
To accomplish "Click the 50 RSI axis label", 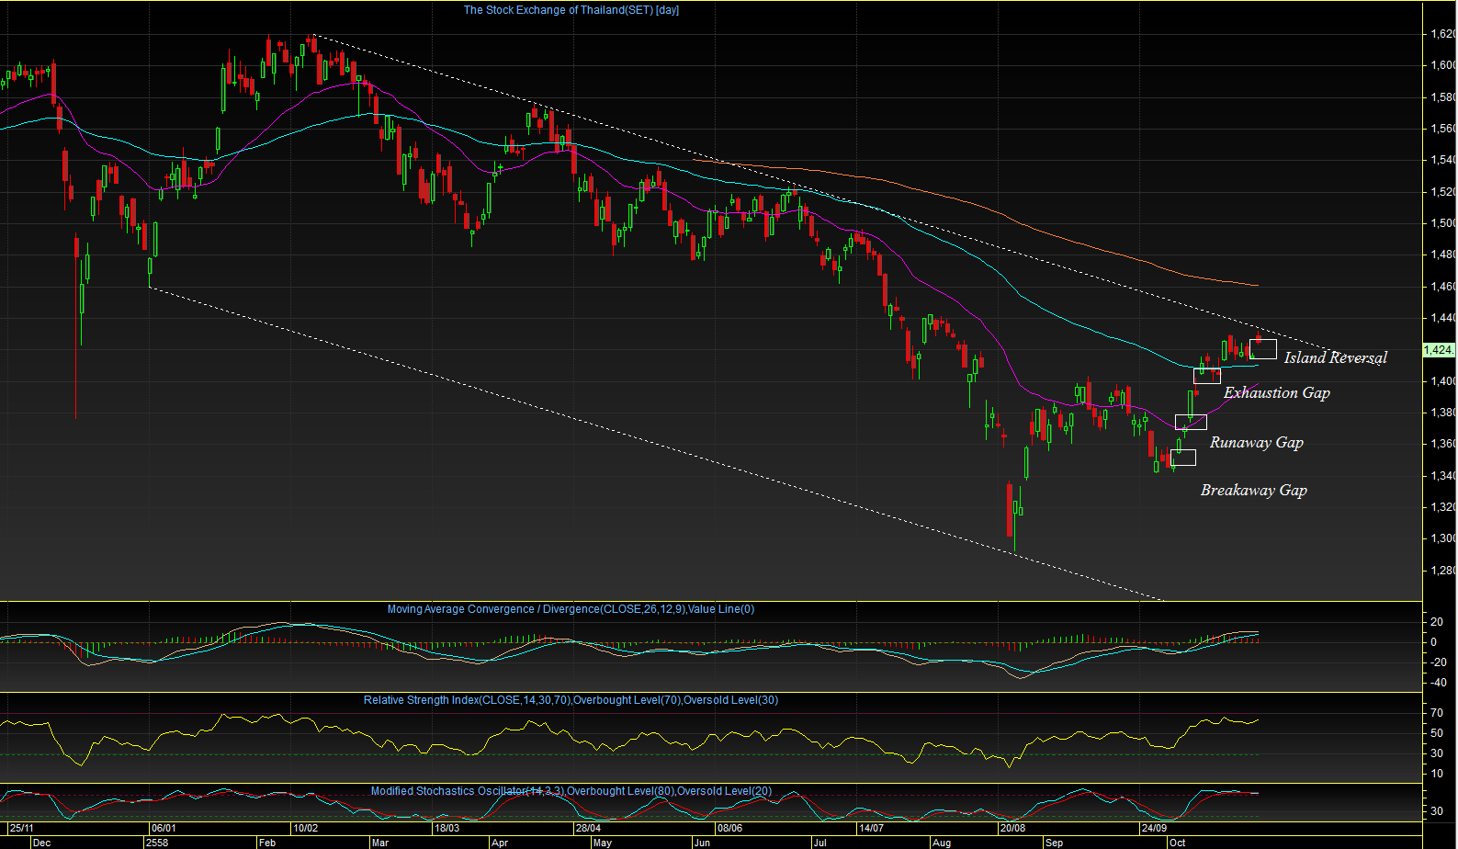I will click(x=1436, y=733).
